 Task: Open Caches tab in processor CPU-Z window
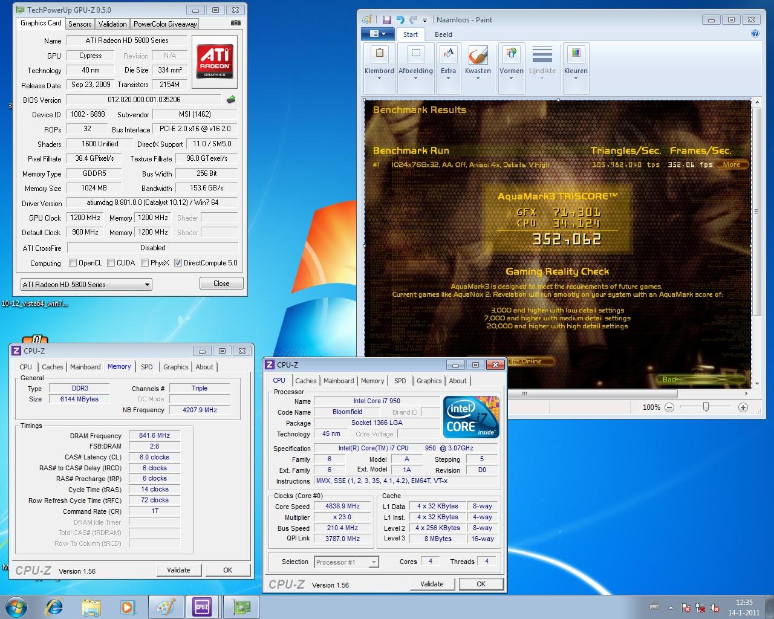(x=306, y=381)
